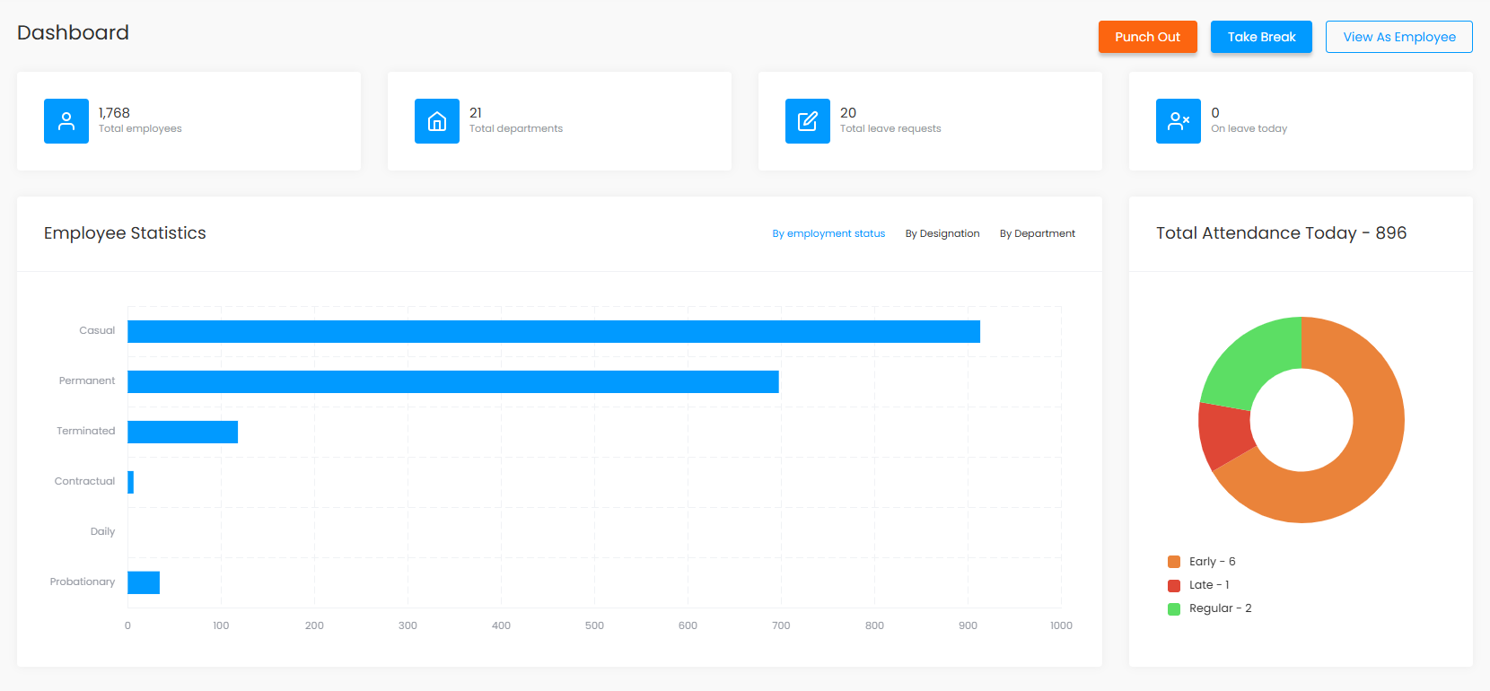This screenshot has height=691, width=1490.
Task: Click the Probationary bar in chart
Action: [x=144, y=582]
